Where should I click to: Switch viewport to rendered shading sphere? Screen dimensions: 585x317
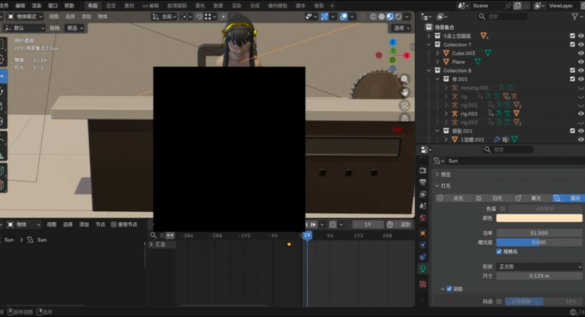398,17
